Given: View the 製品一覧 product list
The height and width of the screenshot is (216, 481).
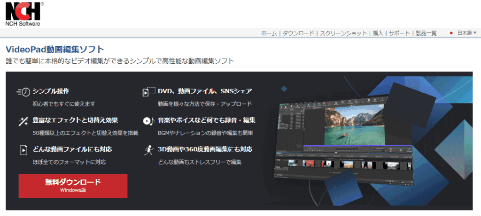Looking at the screenshot, I should 426,33.
